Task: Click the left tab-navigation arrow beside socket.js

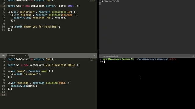Action: [x=2, y=56]
